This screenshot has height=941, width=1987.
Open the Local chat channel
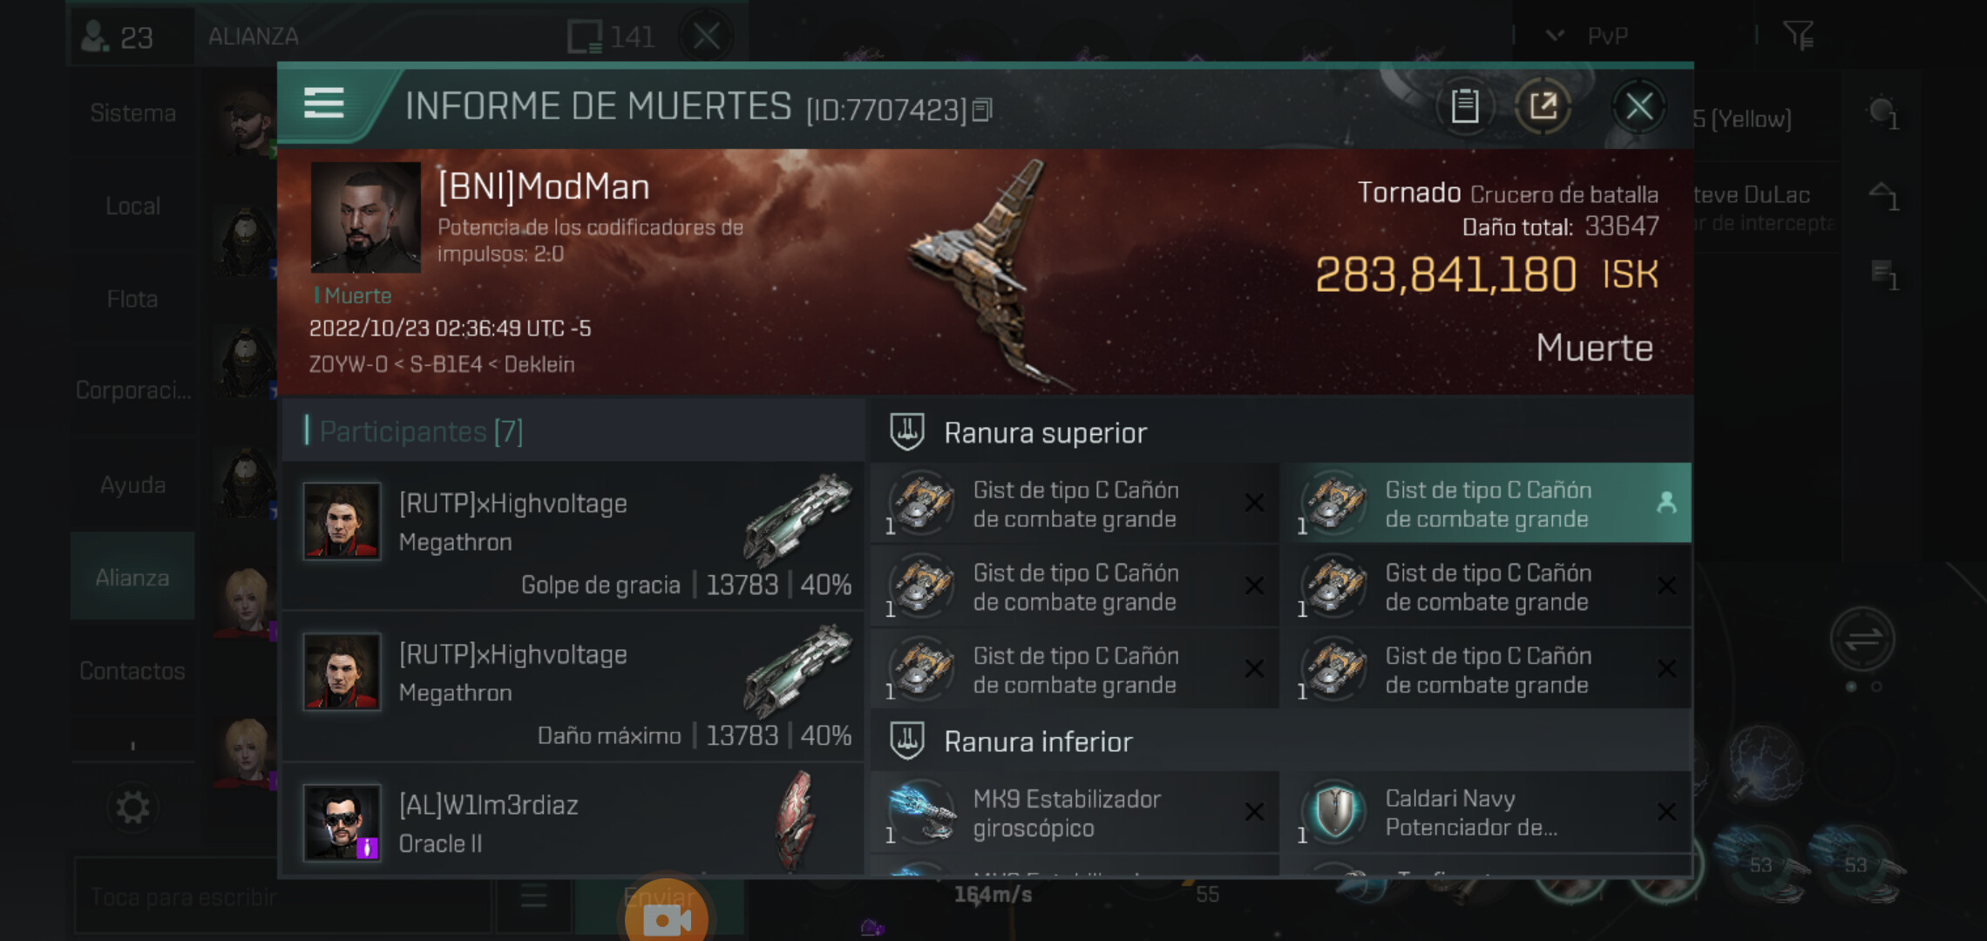132,206
